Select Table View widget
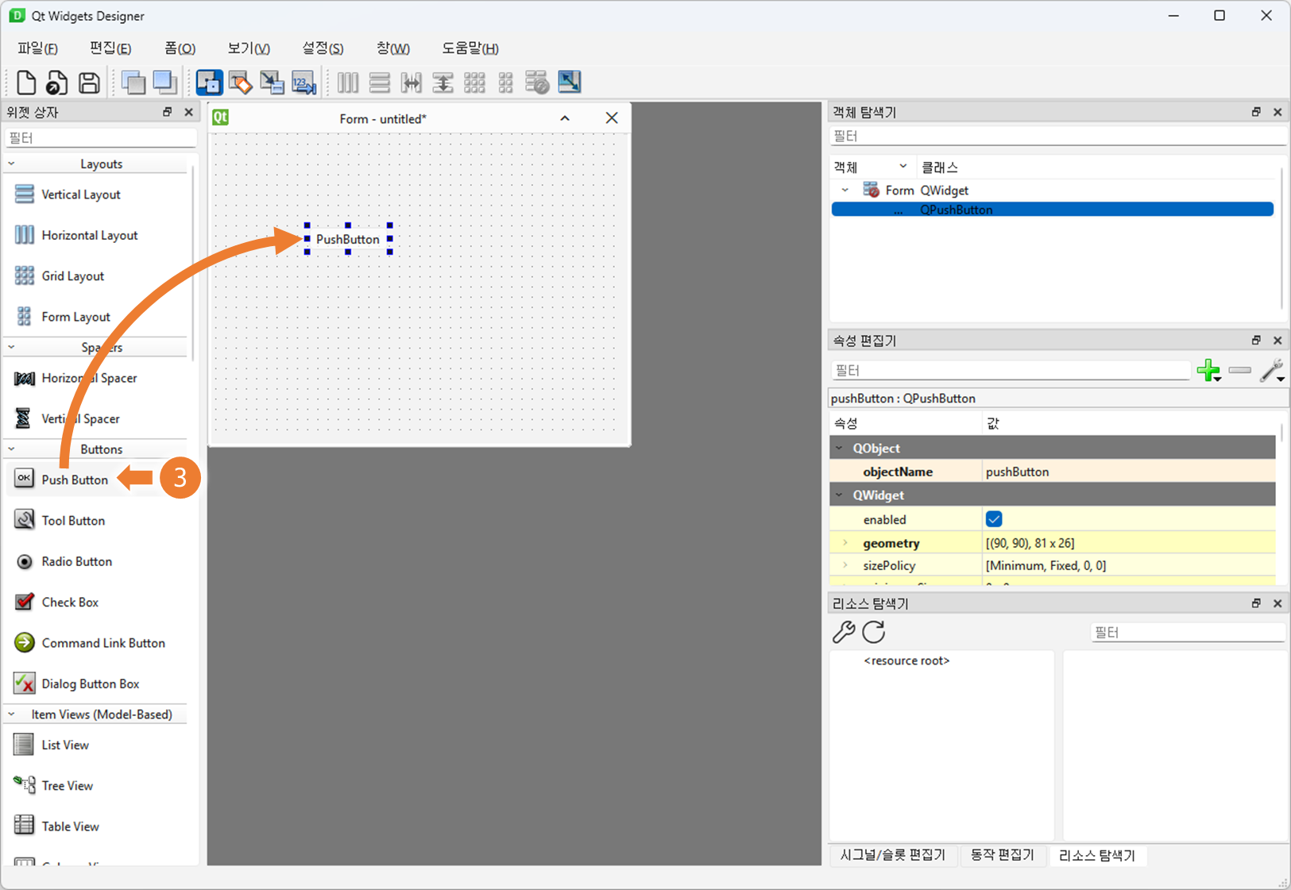Screen dimensions: 1291x890 click(x=71, y=826)
